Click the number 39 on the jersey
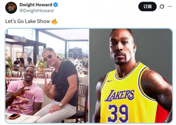Image resolution: width=176 pixels, height=125 pixels. pos(118,114)
